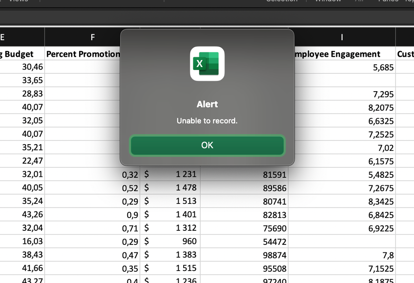This screenshot has width=414, height=283.
Task: Select the cell with value 35,21
Action: click(x=22, y=148)
